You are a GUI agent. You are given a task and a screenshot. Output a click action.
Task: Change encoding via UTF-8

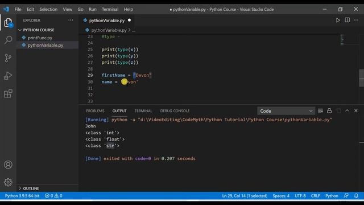click(300, 196)
